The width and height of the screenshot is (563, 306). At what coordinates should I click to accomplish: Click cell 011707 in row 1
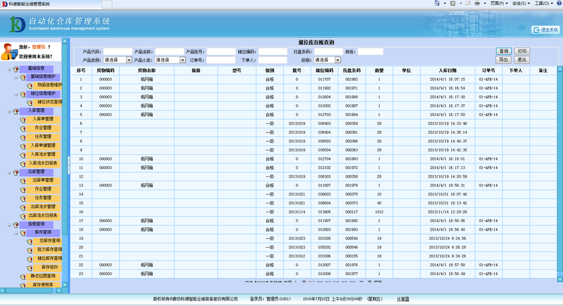(x=324, y=79)
